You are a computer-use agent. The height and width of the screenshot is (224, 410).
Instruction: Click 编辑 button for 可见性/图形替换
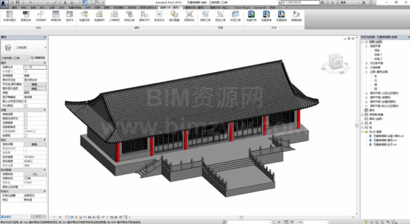coord(35,84)
